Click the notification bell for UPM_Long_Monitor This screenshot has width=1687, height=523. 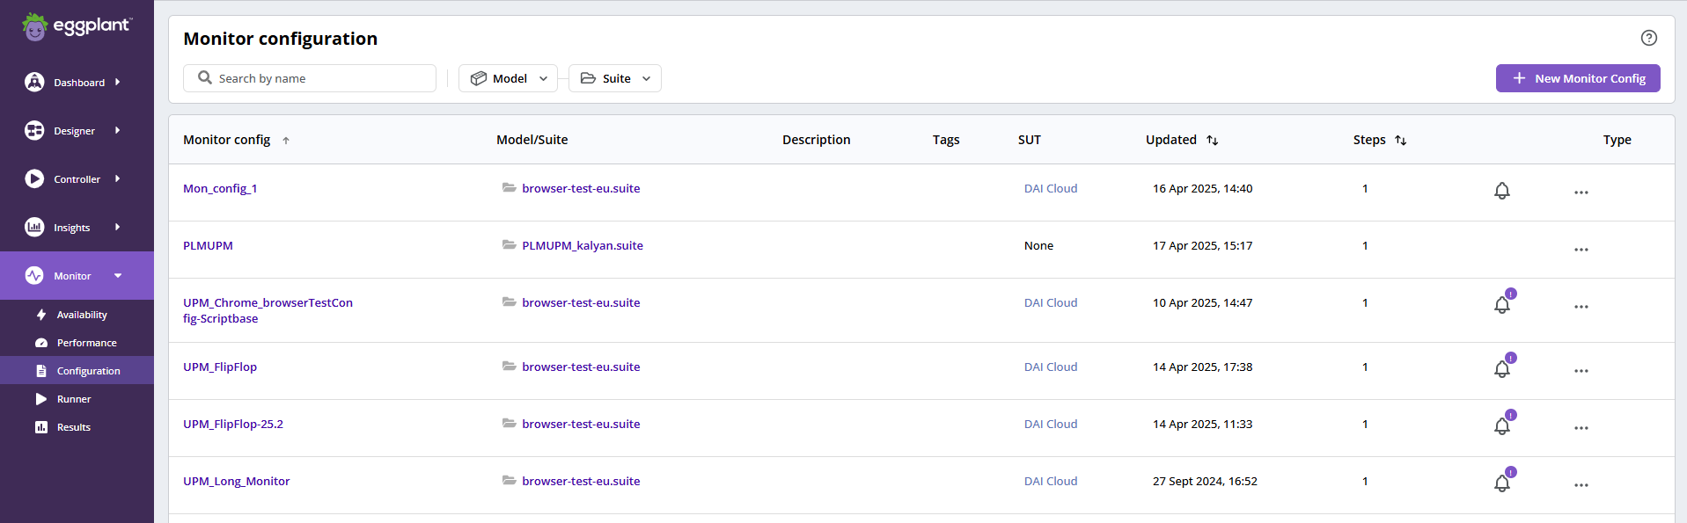point(1502,483)
